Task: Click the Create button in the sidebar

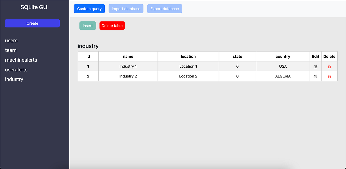Action: click(32, 23)
